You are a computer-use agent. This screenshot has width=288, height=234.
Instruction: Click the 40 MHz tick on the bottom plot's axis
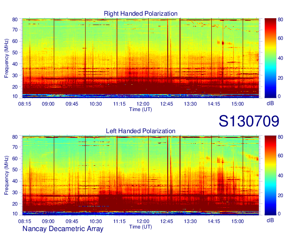point(15,181)
